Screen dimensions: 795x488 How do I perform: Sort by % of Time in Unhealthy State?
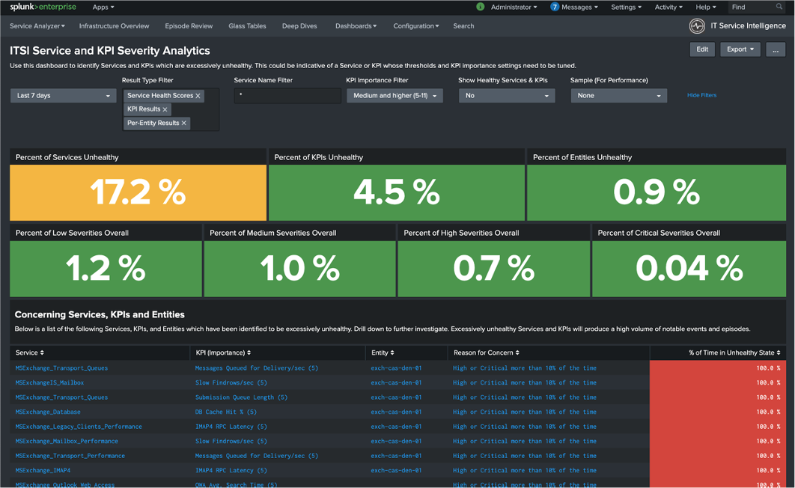[734, 353]
